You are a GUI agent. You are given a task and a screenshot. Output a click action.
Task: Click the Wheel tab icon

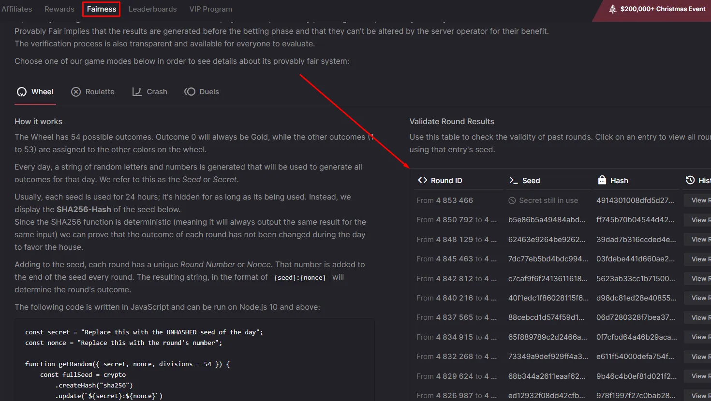pos(22,92)
